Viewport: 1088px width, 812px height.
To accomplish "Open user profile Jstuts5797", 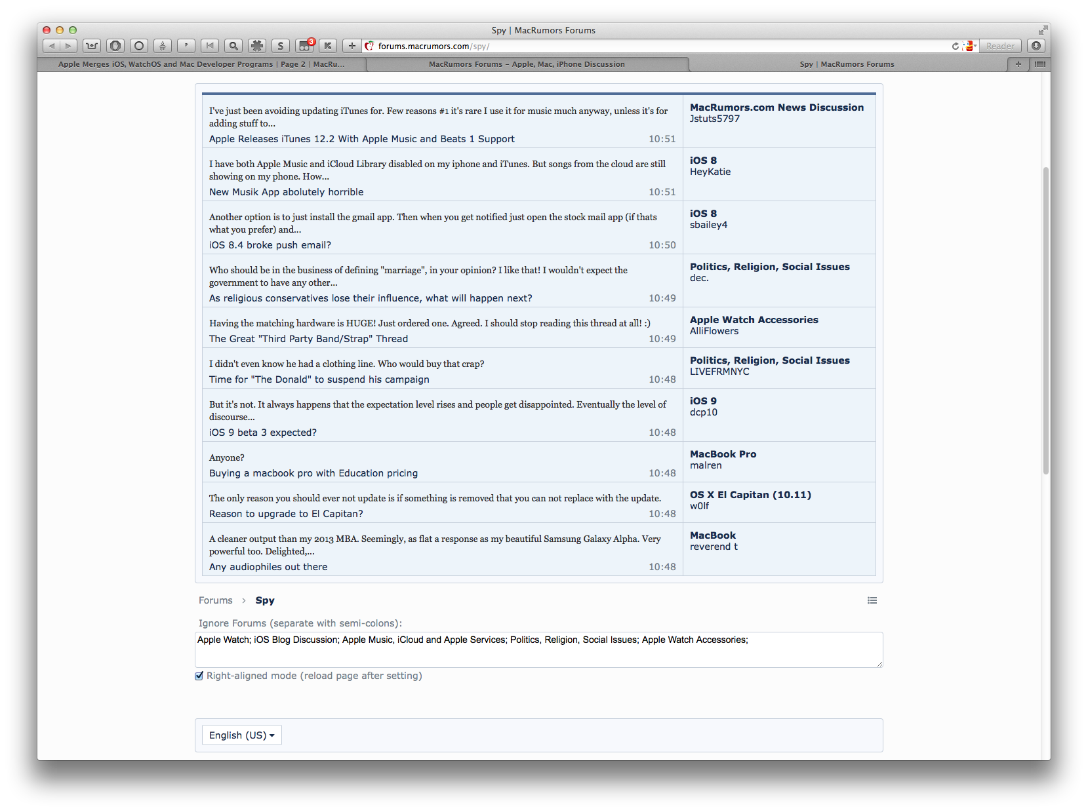I will coord(715,119).
